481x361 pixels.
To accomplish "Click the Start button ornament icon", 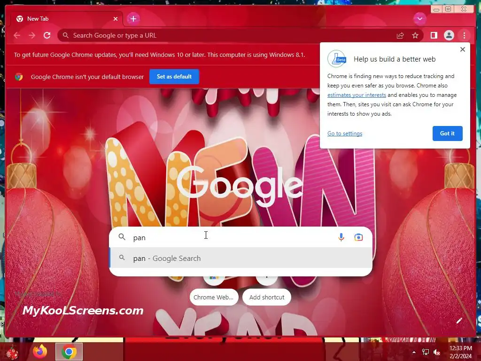I will (13, 353).
